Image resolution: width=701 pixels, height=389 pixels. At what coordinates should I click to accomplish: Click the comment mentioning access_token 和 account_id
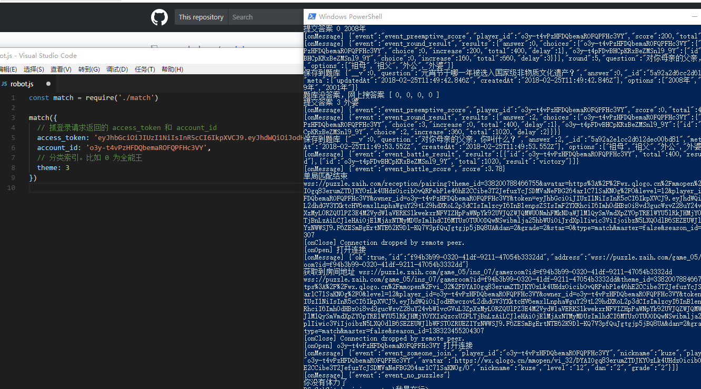[127, 128]
